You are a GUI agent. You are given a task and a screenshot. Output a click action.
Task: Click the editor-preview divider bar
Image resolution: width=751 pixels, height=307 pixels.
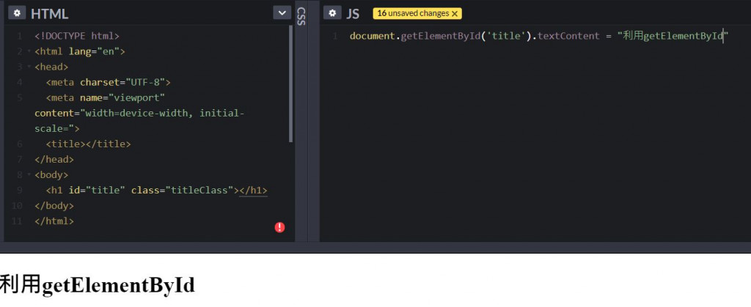375,248
